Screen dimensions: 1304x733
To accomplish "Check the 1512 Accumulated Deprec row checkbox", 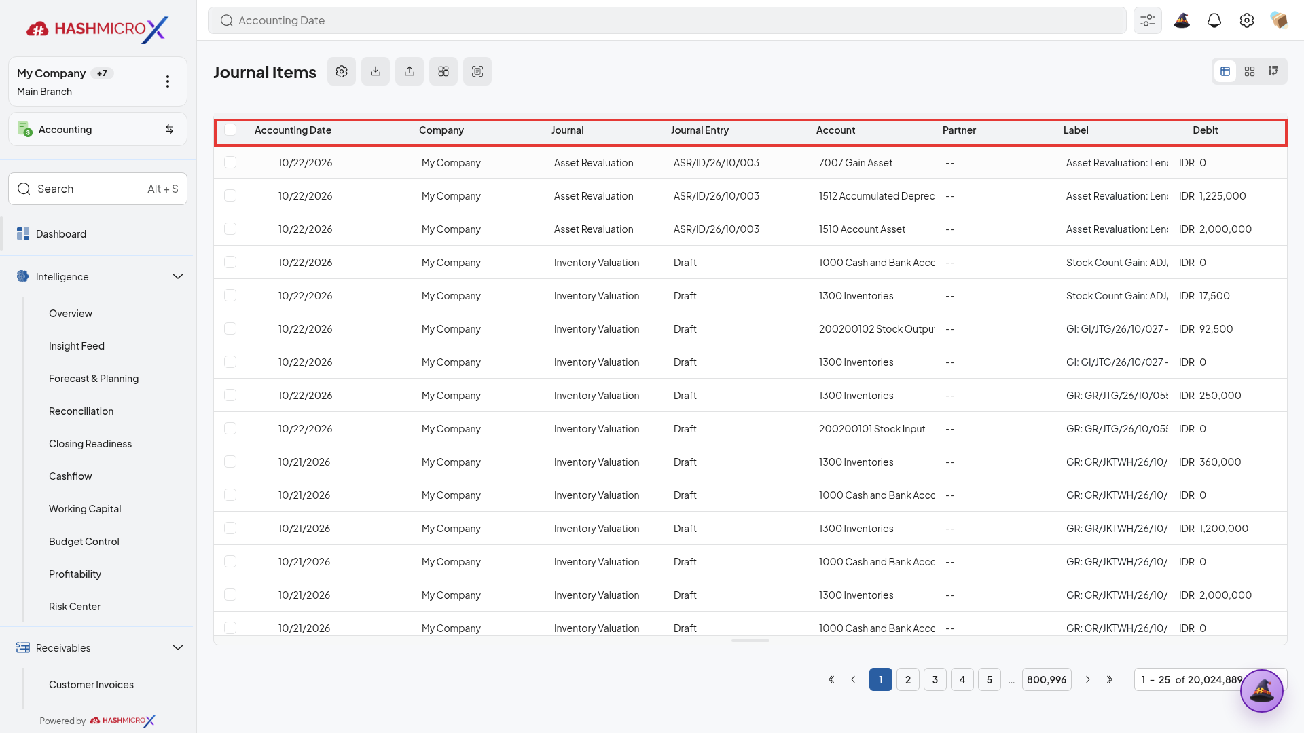I will 230,195.
